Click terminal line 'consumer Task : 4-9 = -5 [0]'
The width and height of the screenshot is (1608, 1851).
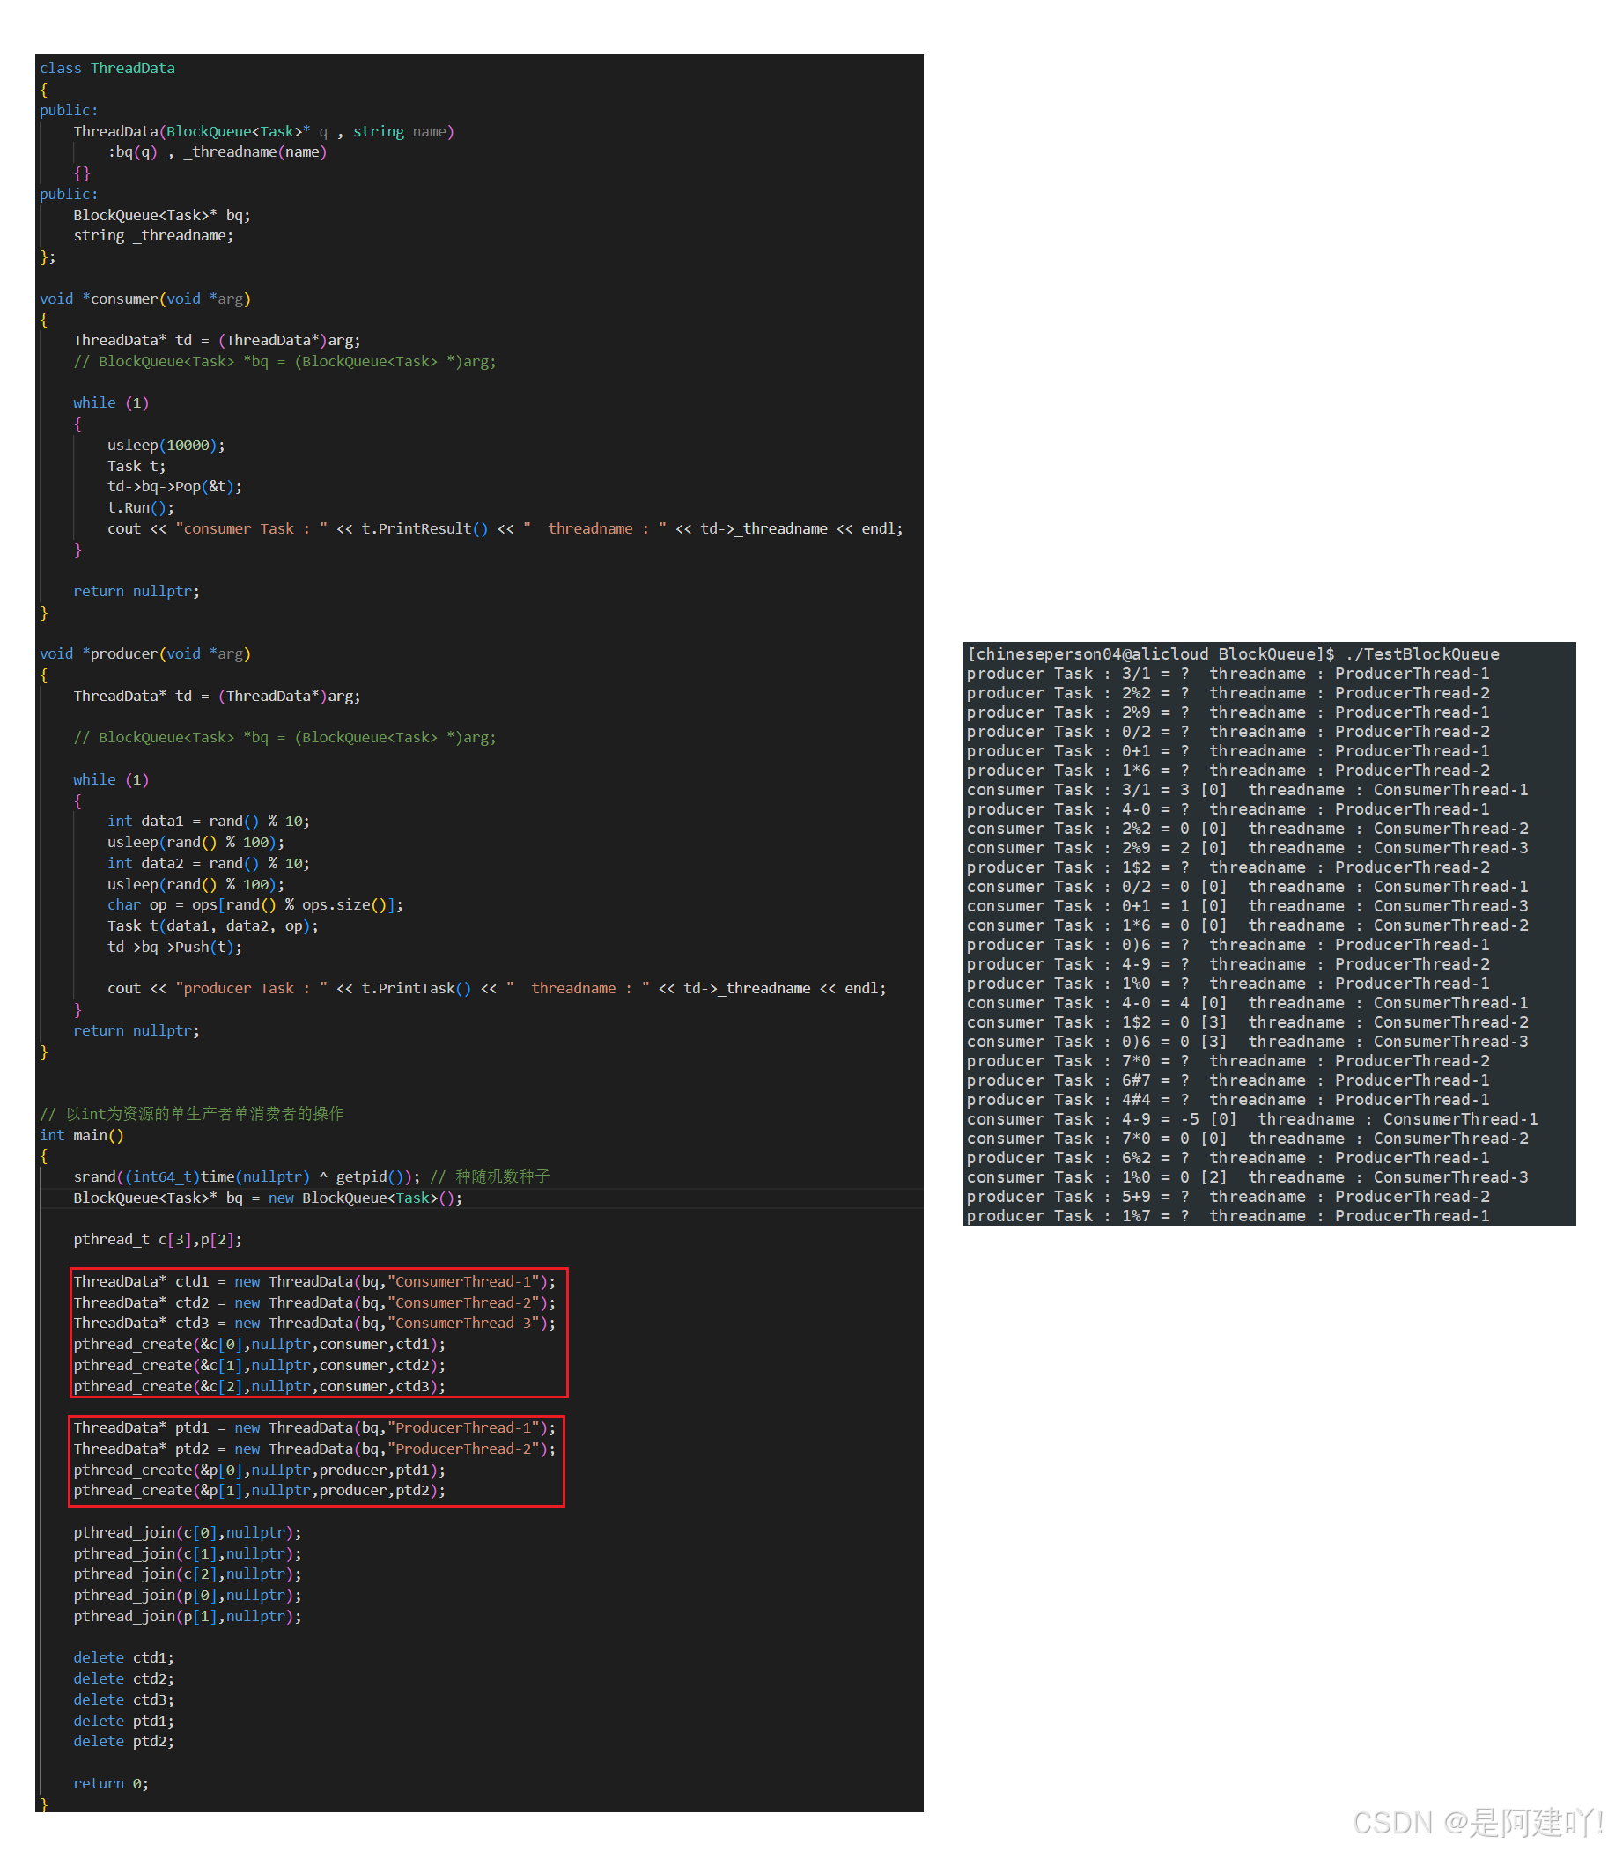click(x=1251, y=1120)
